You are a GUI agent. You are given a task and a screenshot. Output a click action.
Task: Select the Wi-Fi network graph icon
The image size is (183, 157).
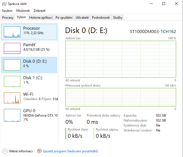(12, 98)
